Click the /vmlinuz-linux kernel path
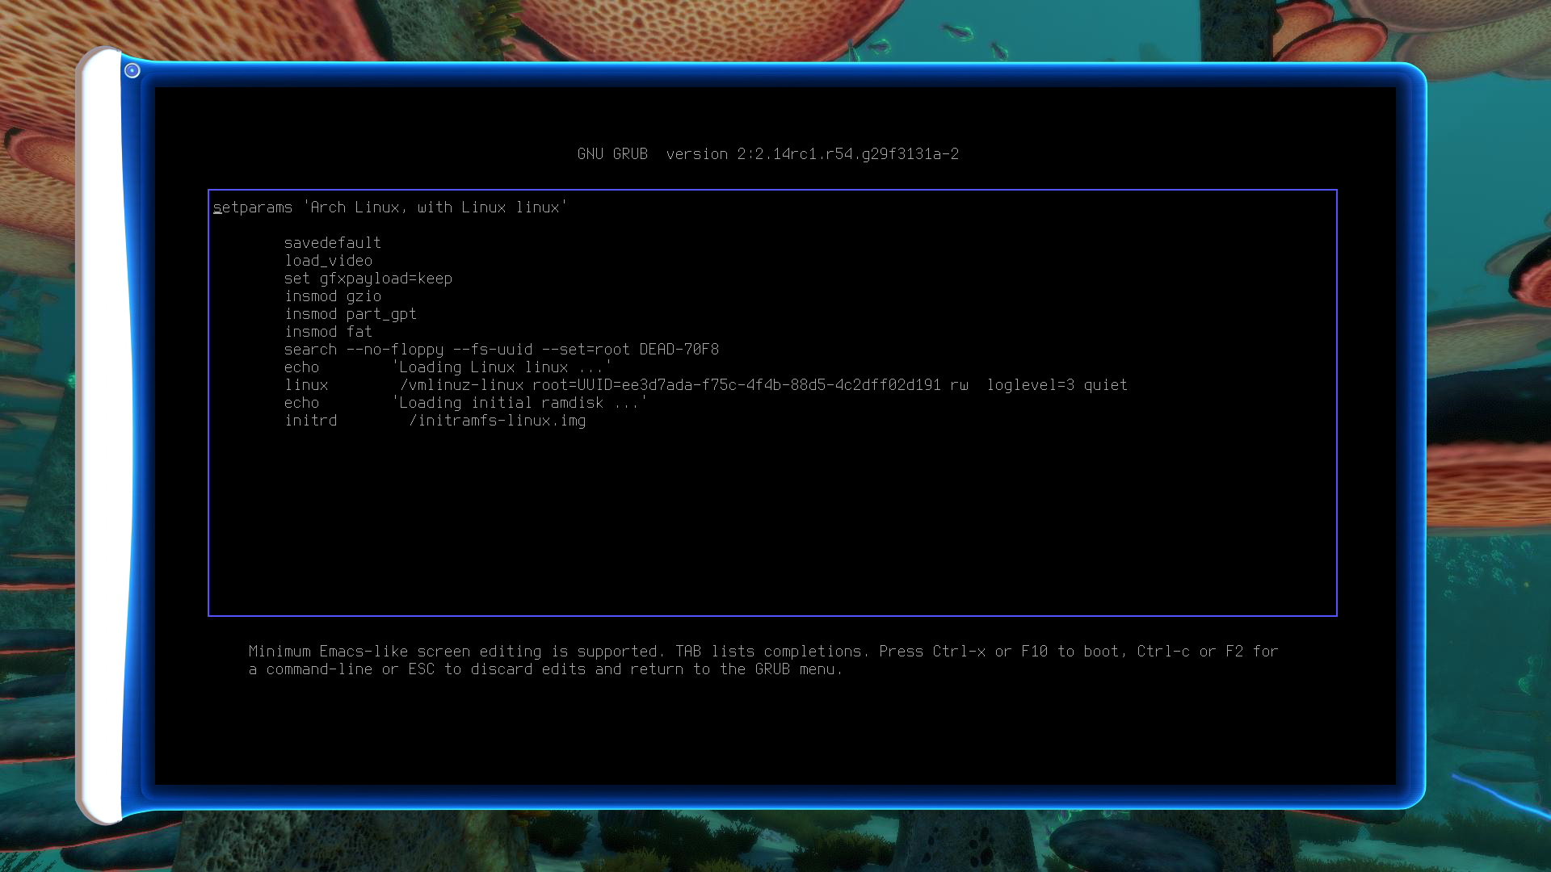 pos(462,385)
